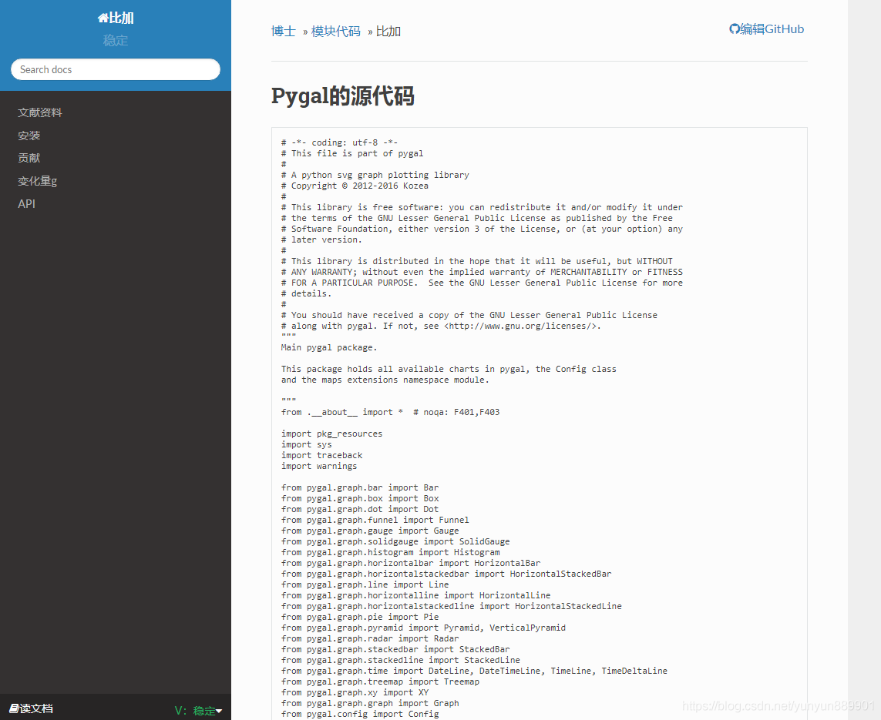
Task: Expand the V: 稳定 version dropdown arrow
Action: [x=219, y=711]
